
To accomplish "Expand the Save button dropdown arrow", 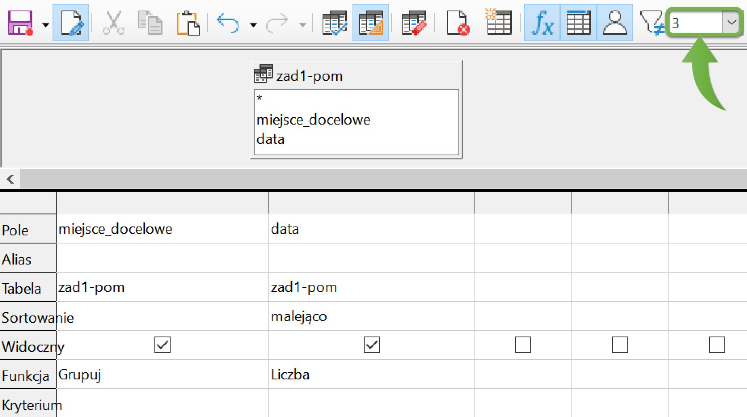I will (x=46, y=25).
